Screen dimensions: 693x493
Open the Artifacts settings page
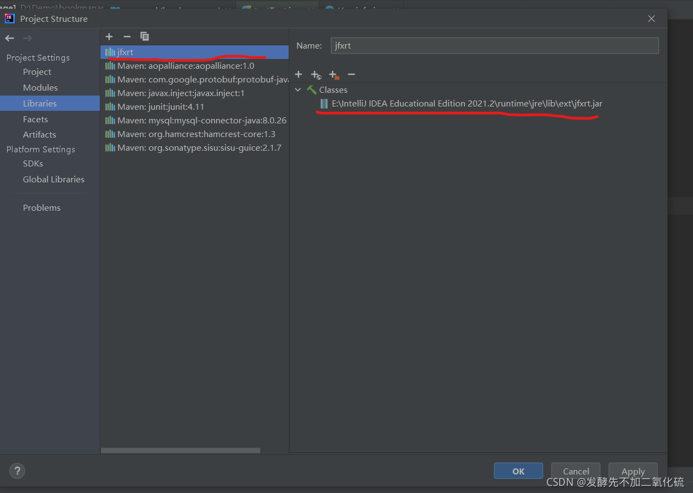[39, 134]
